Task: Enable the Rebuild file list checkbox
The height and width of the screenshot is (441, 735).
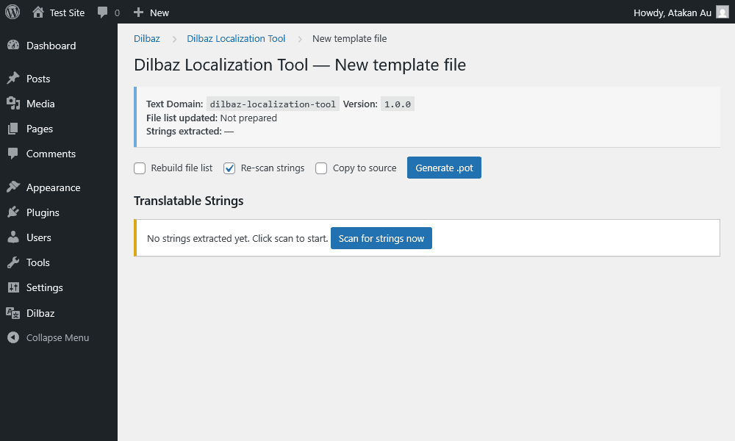Action: tap(140, 168)
